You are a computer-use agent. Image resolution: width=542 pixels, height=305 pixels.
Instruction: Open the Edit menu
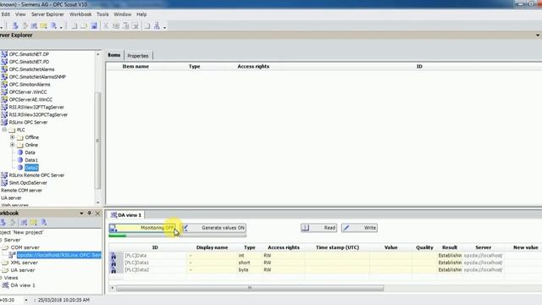coord(6,14)
